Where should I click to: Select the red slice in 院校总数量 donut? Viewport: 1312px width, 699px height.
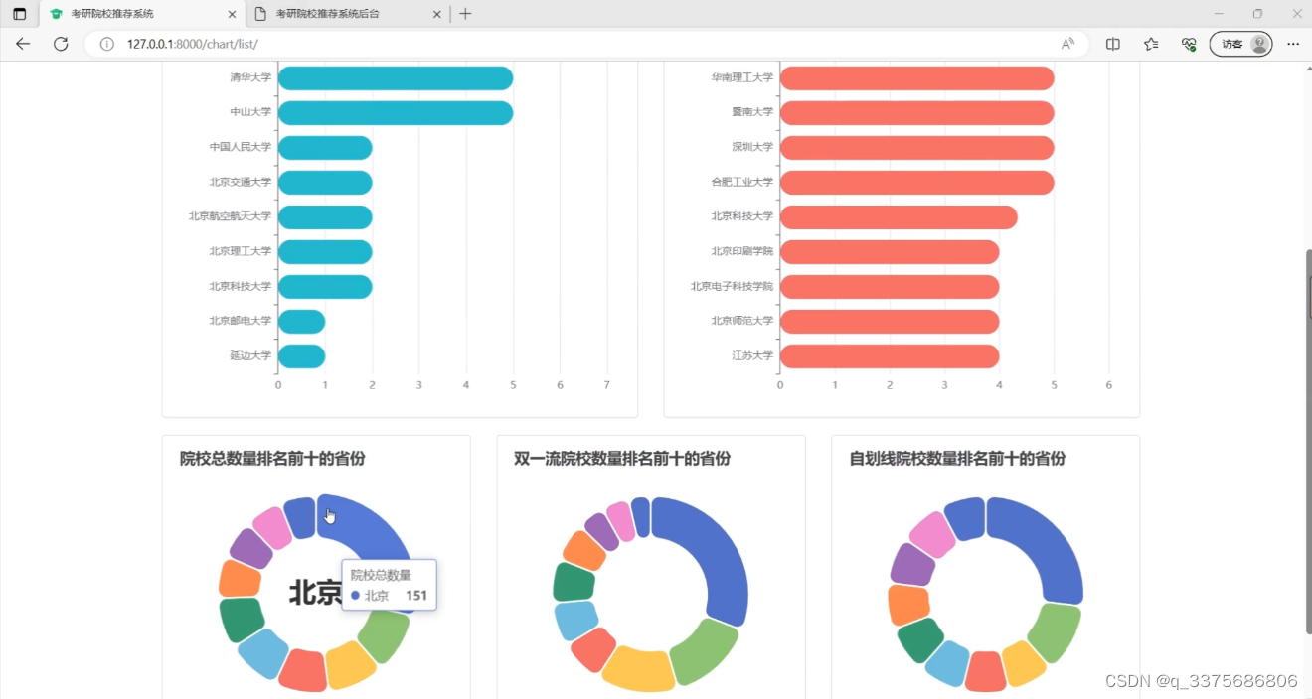click(302, 671)
